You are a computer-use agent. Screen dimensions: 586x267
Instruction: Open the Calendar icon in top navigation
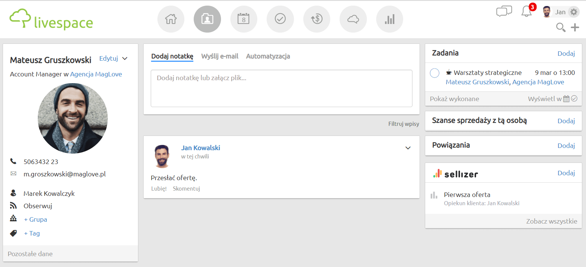point(244,19)
